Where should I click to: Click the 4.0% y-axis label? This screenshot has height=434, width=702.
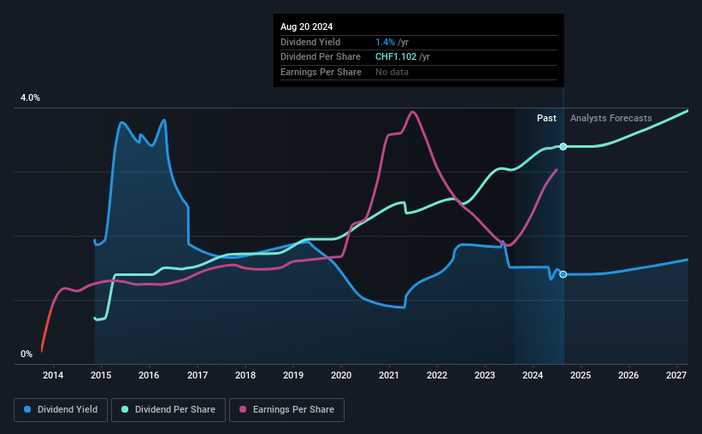tap(30, 97)
